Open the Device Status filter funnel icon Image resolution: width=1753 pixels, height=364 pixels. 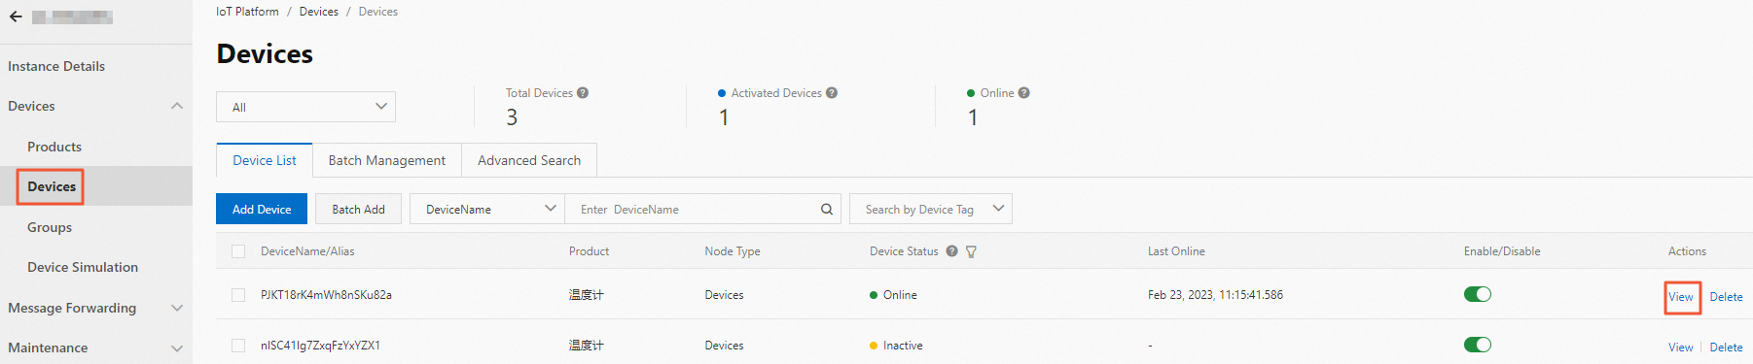click(x=971, y=251)
